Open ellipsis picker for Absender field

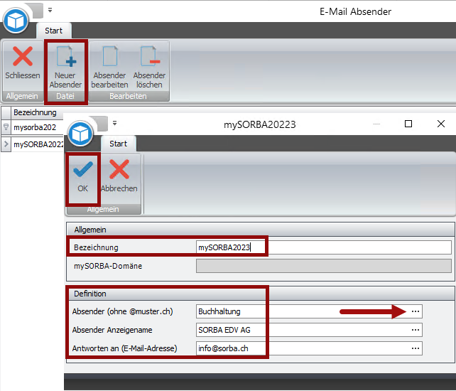click(416, 311)
